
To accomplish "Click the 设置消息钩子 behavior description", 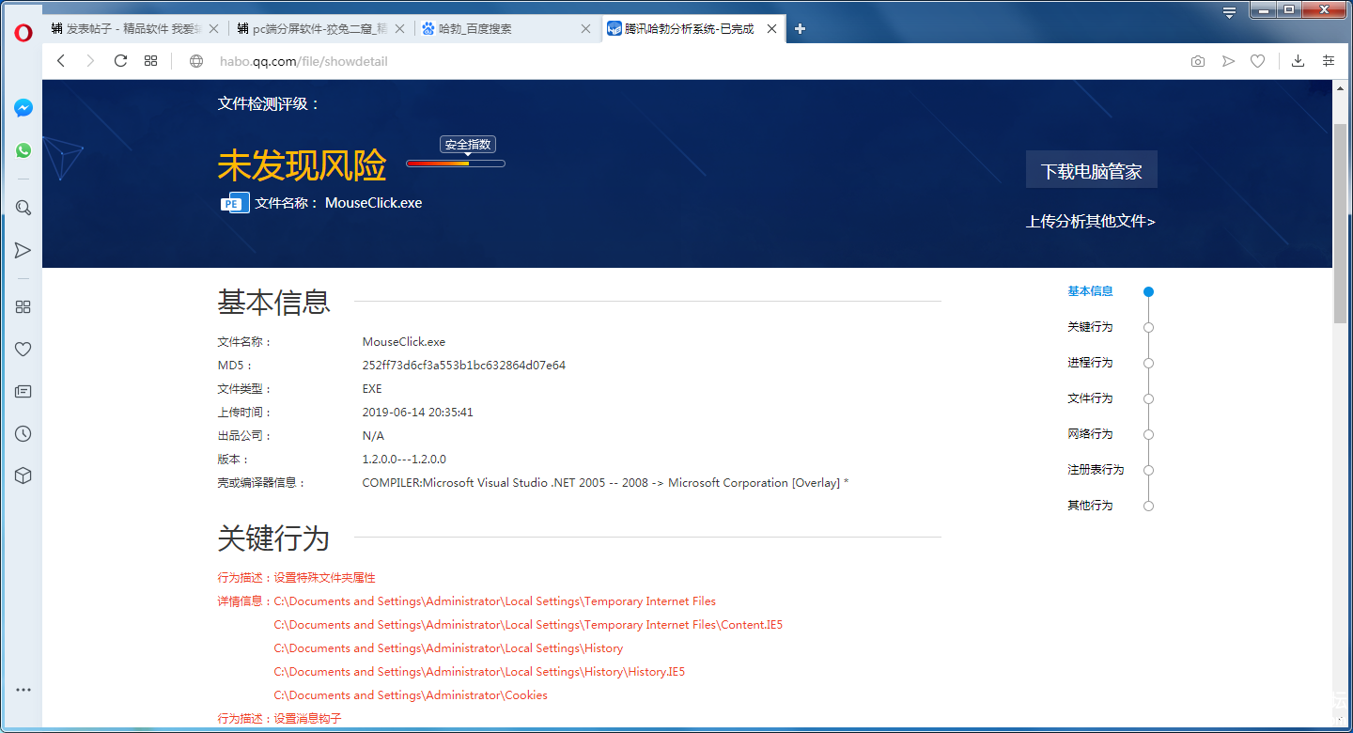I will (x=307, y=719).
